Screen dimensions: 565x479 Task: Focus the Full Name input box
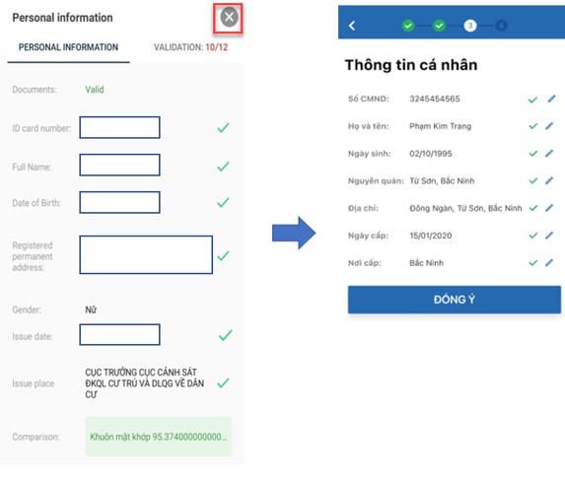(119, 165)
